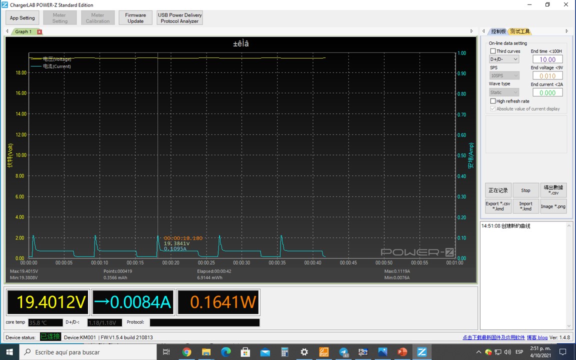Click the Stop button
The image size is (576, 360).
[525, 190]
